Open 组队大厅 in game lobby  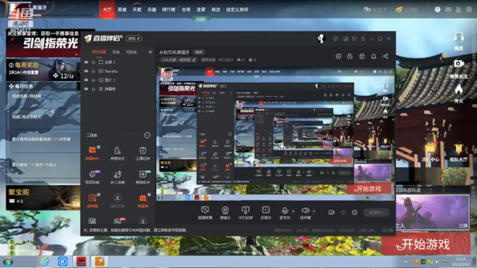[459, 151]
